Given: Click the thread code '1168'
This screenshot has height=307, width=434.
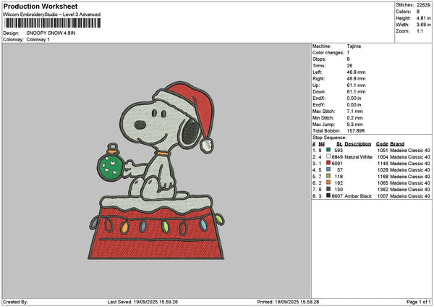Looking at the screenshot, I should (x=383, y=177).
